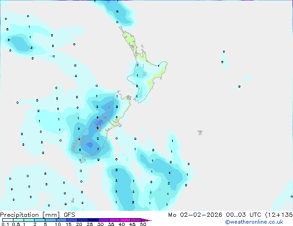Click the 40–45 mm magenta swatch

point(125,220)
